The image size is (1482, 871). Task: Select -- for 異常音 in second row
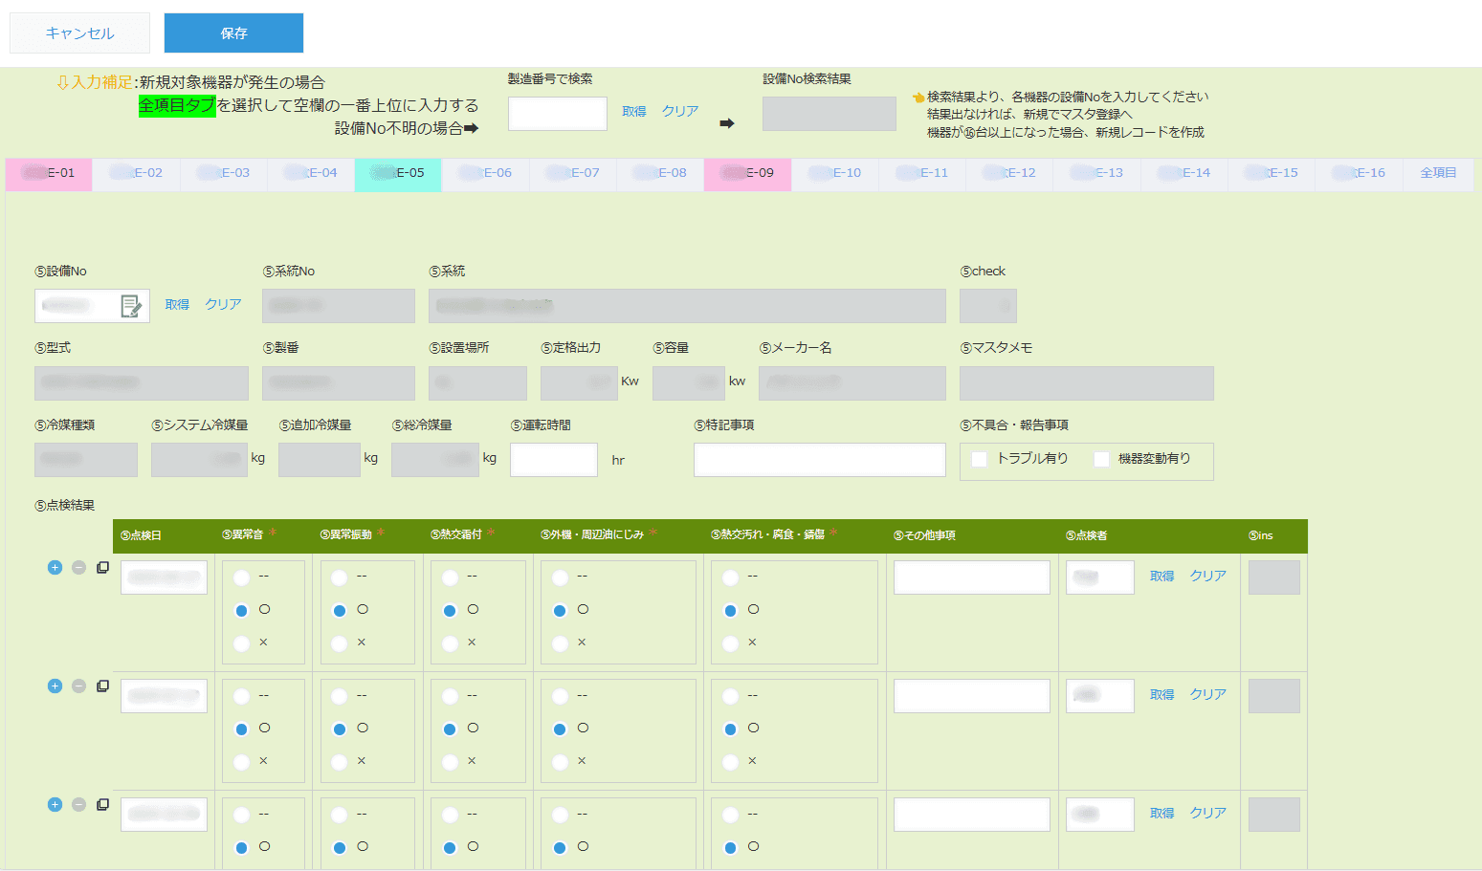241,696
